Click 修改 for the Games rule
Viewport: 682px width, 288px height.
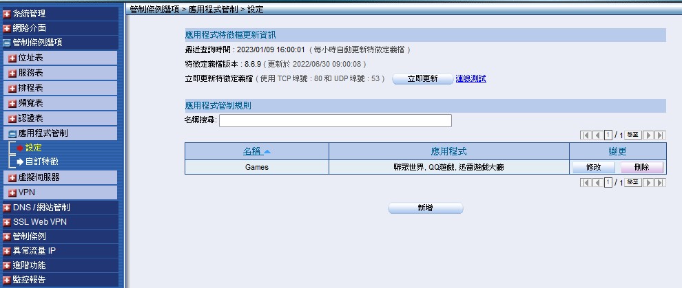(593, 167)
